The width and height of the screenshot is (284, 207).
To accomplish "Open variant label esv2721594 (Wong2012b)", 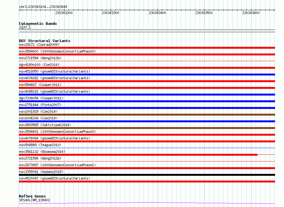I will point(40,58).
